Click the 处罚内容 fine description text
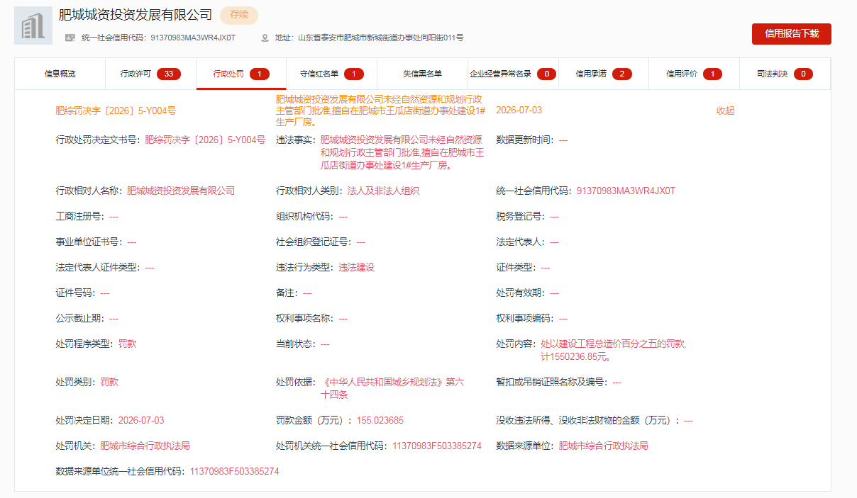The image size is (857, 498). tap(614, 351)
